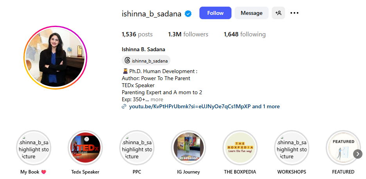Image resolution: width=366 pixels, height=179 pixels.
Task: View the 1.3M followers list
Action: coord(188,34)
